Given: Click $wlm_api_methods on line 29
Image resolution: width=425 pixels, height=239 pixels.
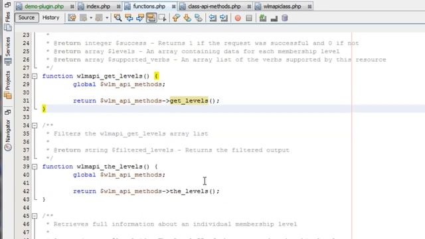Looking at the screenshot, I should click(131, 84).
